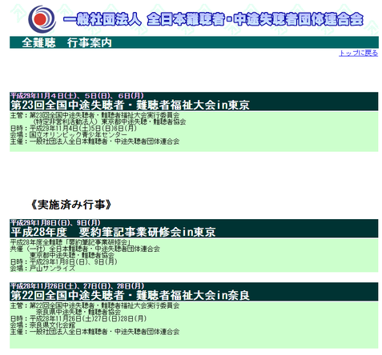Select 日時:平成29年1月8日(日)、9日(月) line
Image resolution: width=382 pixels, height=355 pixels.
(x=63, y=261)
